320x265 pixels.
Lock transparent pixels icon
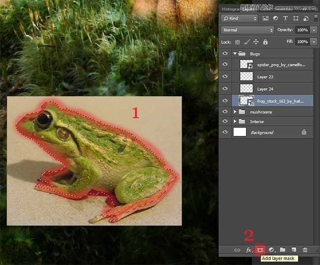coord(237,42)
